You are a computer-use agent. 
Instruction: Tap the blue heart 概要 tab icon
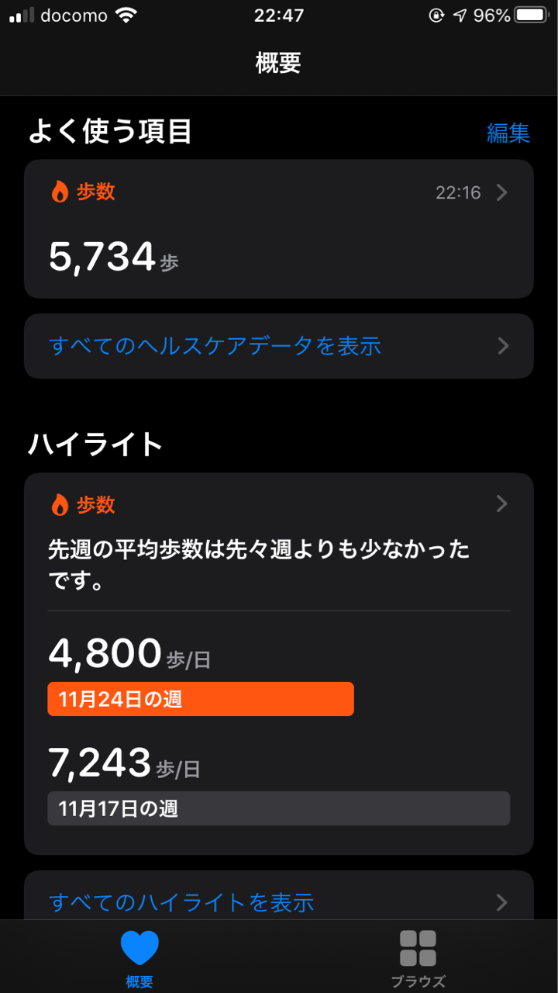[139, 948]
